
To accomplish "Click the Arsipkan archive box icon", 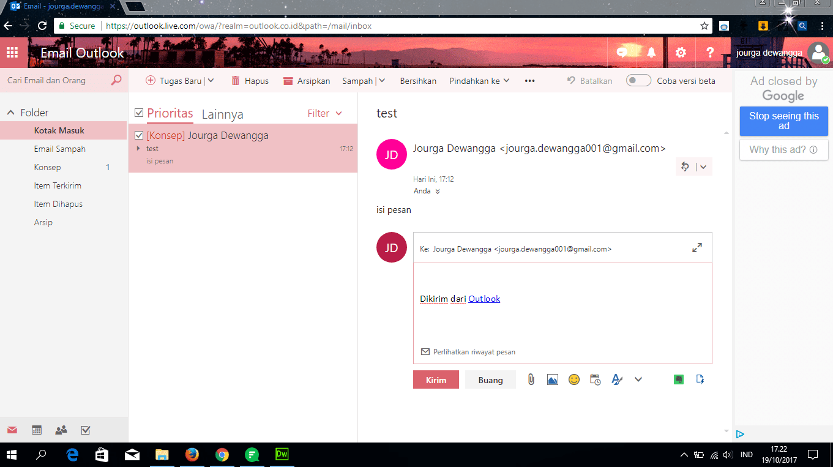I will (288, 81).
